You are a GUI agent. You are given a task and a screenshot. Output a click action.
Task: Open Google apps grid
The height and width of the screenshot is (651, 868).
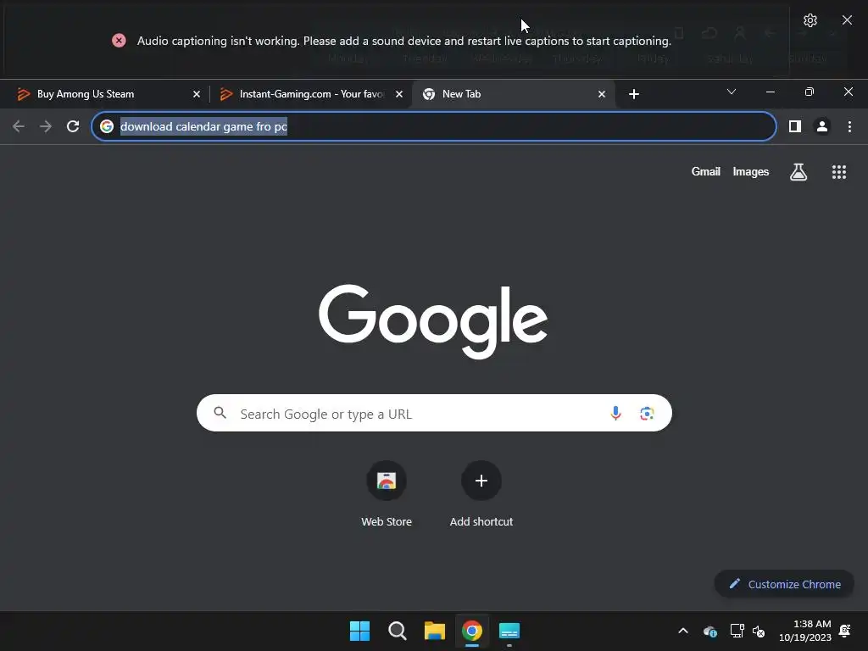coord(838,172)
